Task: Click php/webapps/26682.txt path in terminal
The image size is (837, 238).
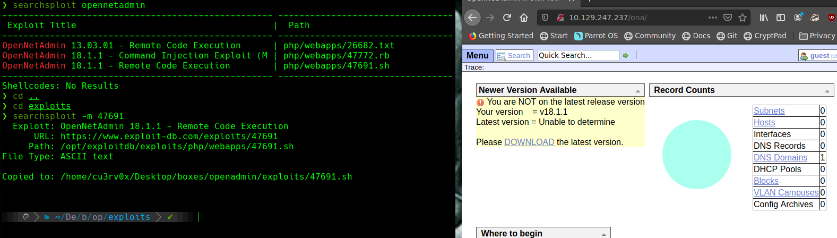Action: coord(339,45)
